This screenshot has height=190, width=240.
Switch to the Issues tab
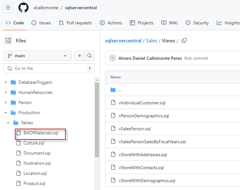[x=41, y=23]
